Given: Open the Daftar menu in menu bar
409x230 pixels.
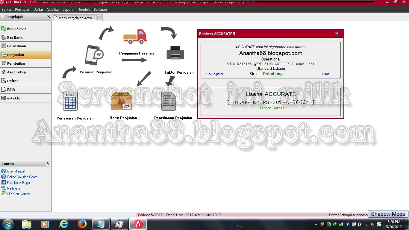Looking at the screenshot, I should click(x=38, y=10).
